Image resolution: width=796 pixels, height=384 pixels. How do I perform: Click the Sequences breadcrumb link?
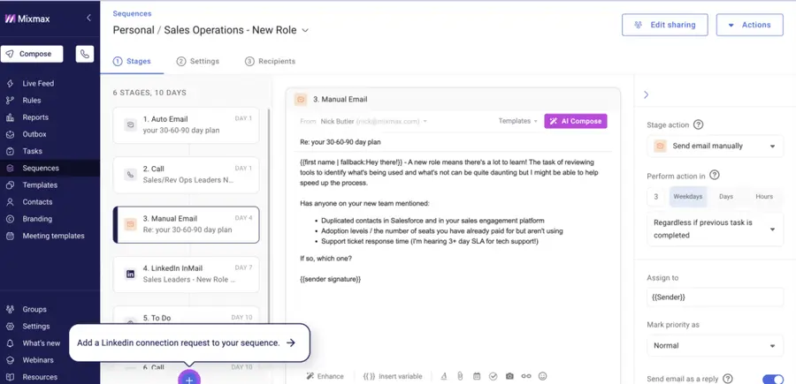coord(132,13)
